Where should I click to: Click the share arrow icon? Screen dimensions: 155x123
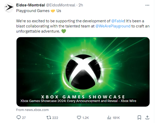pyautogui.click(x=147, y=117)
